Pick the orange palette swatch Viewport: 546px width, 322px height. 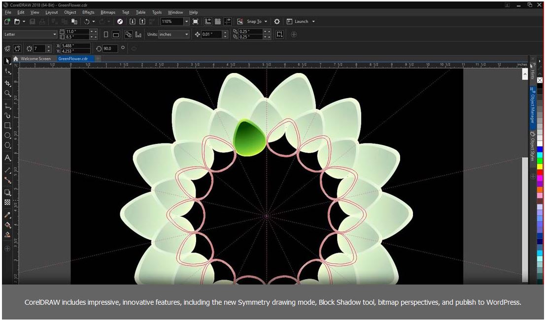(540, 189)
